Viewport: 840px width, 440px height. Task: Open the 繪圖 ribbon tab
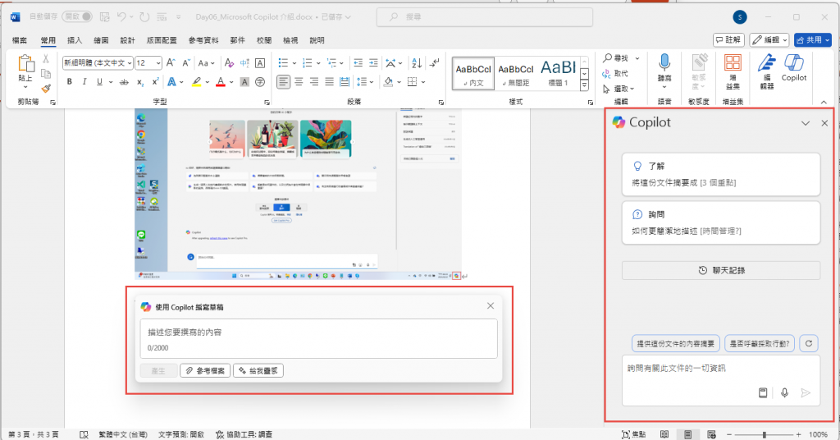[101, 40]
